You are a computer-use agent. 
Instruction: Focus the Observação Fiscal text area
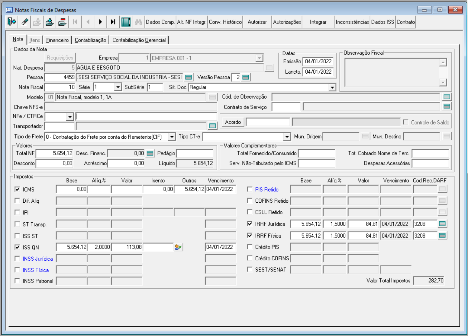coord(392,72)
